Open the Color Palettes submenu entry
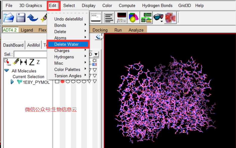The width and height of the screenshot is (236, 148). [68, 69]
